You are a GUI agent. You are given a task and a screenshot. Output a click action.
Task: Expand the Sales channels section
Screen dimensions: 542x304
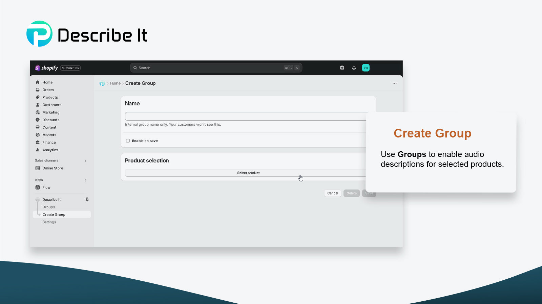pyautogui.click(x=85, y=161)
